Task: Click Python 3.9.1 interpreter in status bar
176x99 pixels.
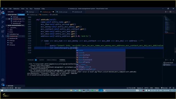Action: pos(7,88)
